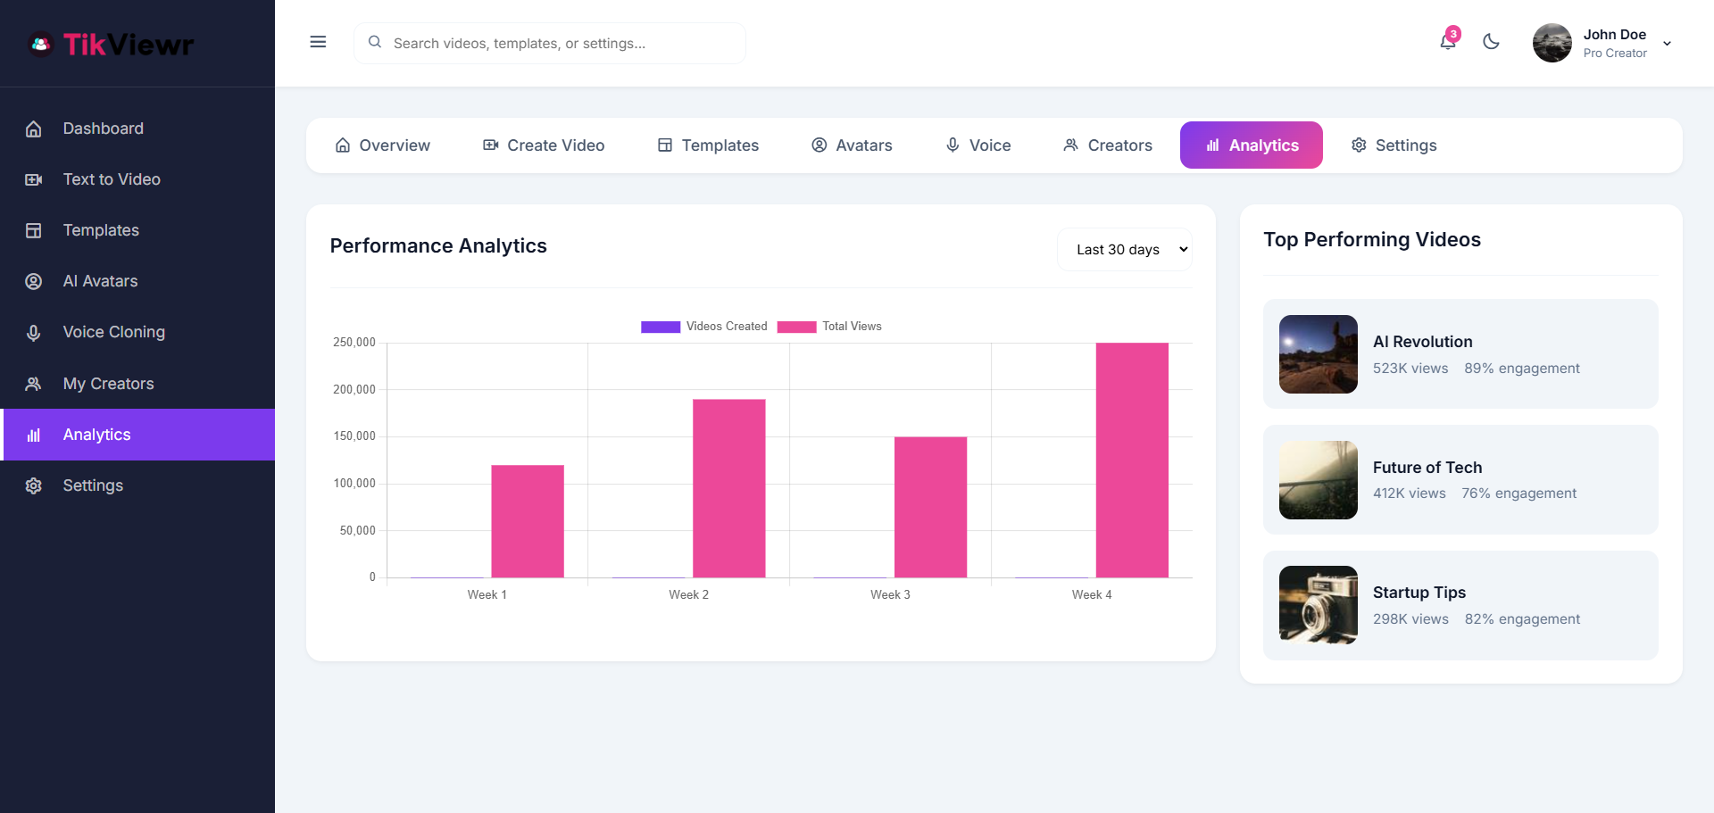Image resolution: width=1714 pixels, height=813 pixels.
Task: Toggle the Videos Created legend swatch
Action: [x=660, y=327]
